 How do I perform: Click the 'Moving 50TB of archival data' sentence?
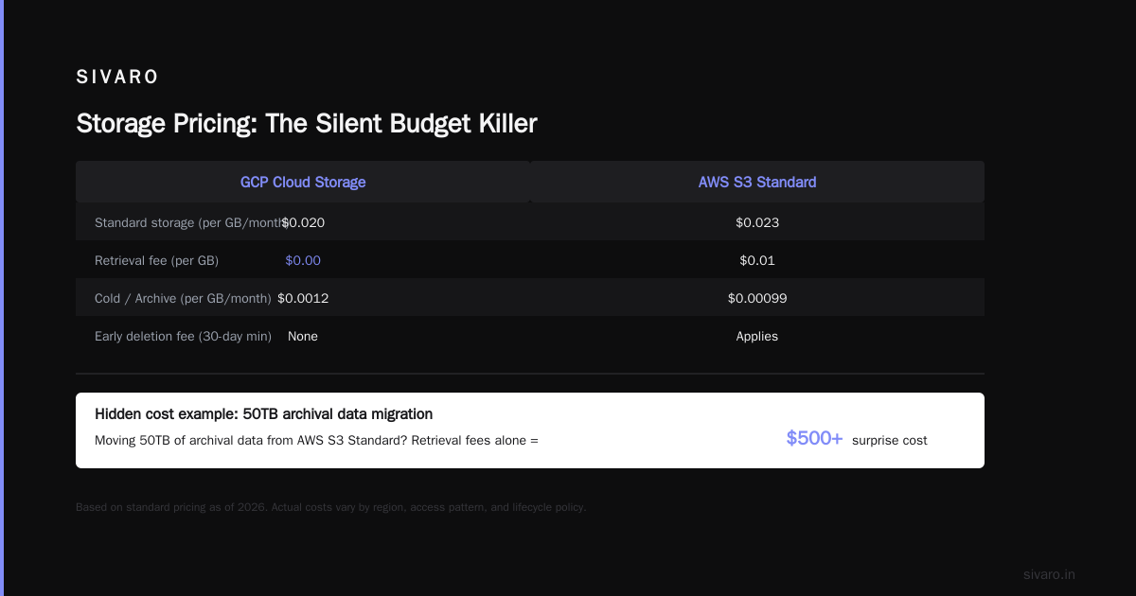click(316, 440)
